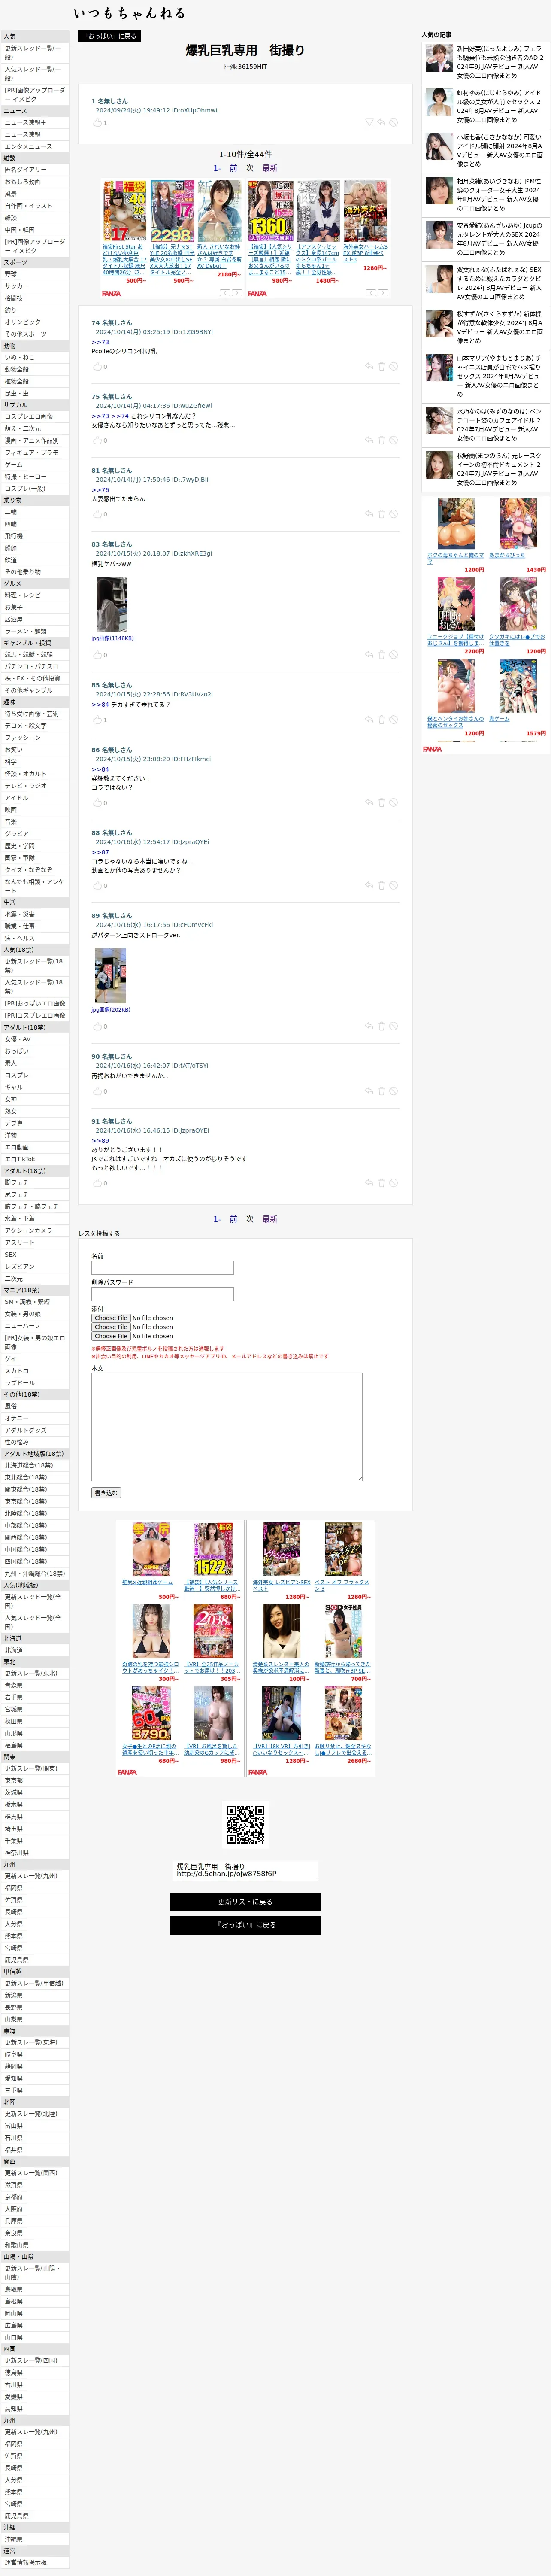Click the block icon on post 75
551x2576 pixels.
(x=393, y=440)
